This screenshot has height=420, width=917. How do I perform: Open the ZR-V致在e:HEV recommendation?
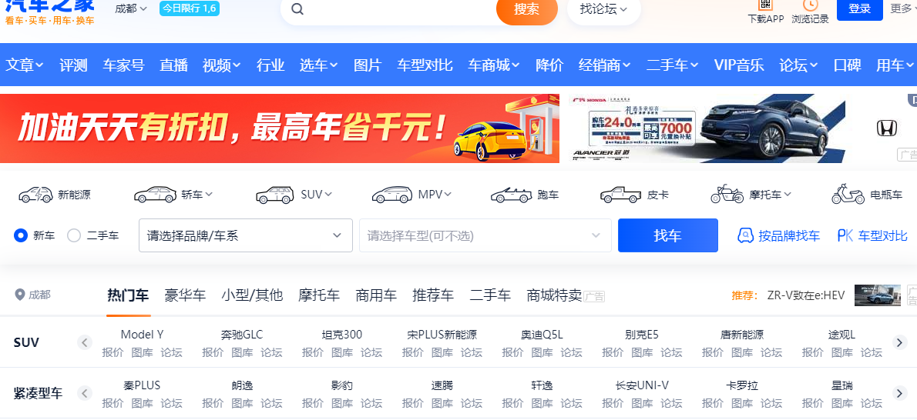pyautogui.click(x=806, y=295)
